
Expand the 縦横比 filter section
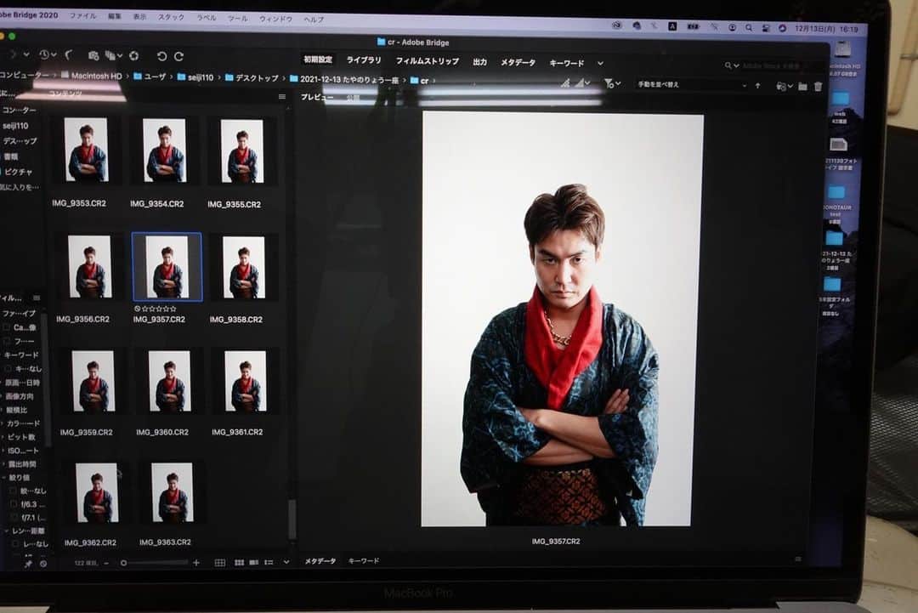tap(3, 410)
